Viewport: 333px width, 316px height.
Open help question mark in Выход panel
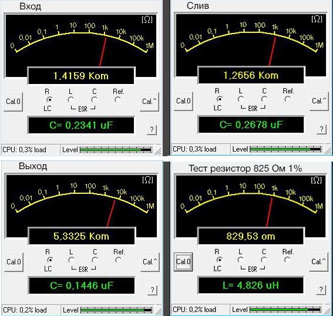[152, 290]
